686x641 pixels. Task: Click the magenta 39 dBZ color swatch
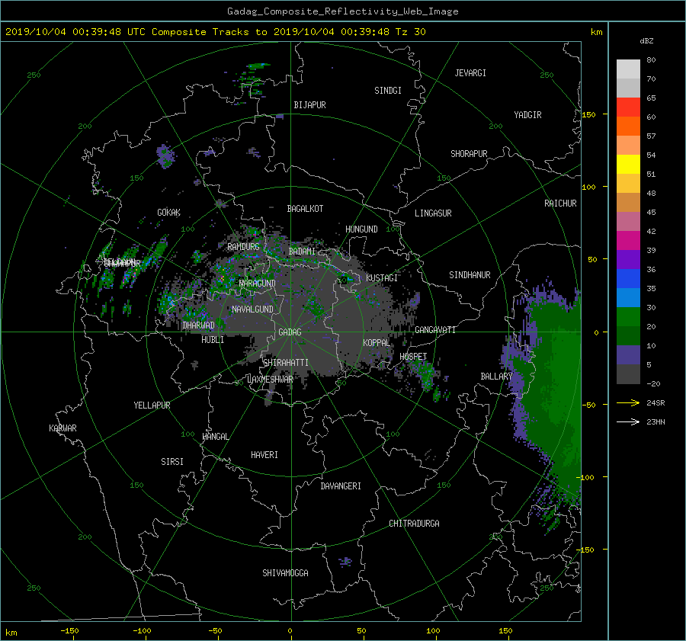(628, 240)
